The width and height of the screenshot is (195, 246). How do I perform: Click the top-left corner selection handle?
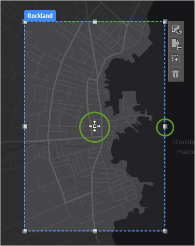click(x=25, y=22)
